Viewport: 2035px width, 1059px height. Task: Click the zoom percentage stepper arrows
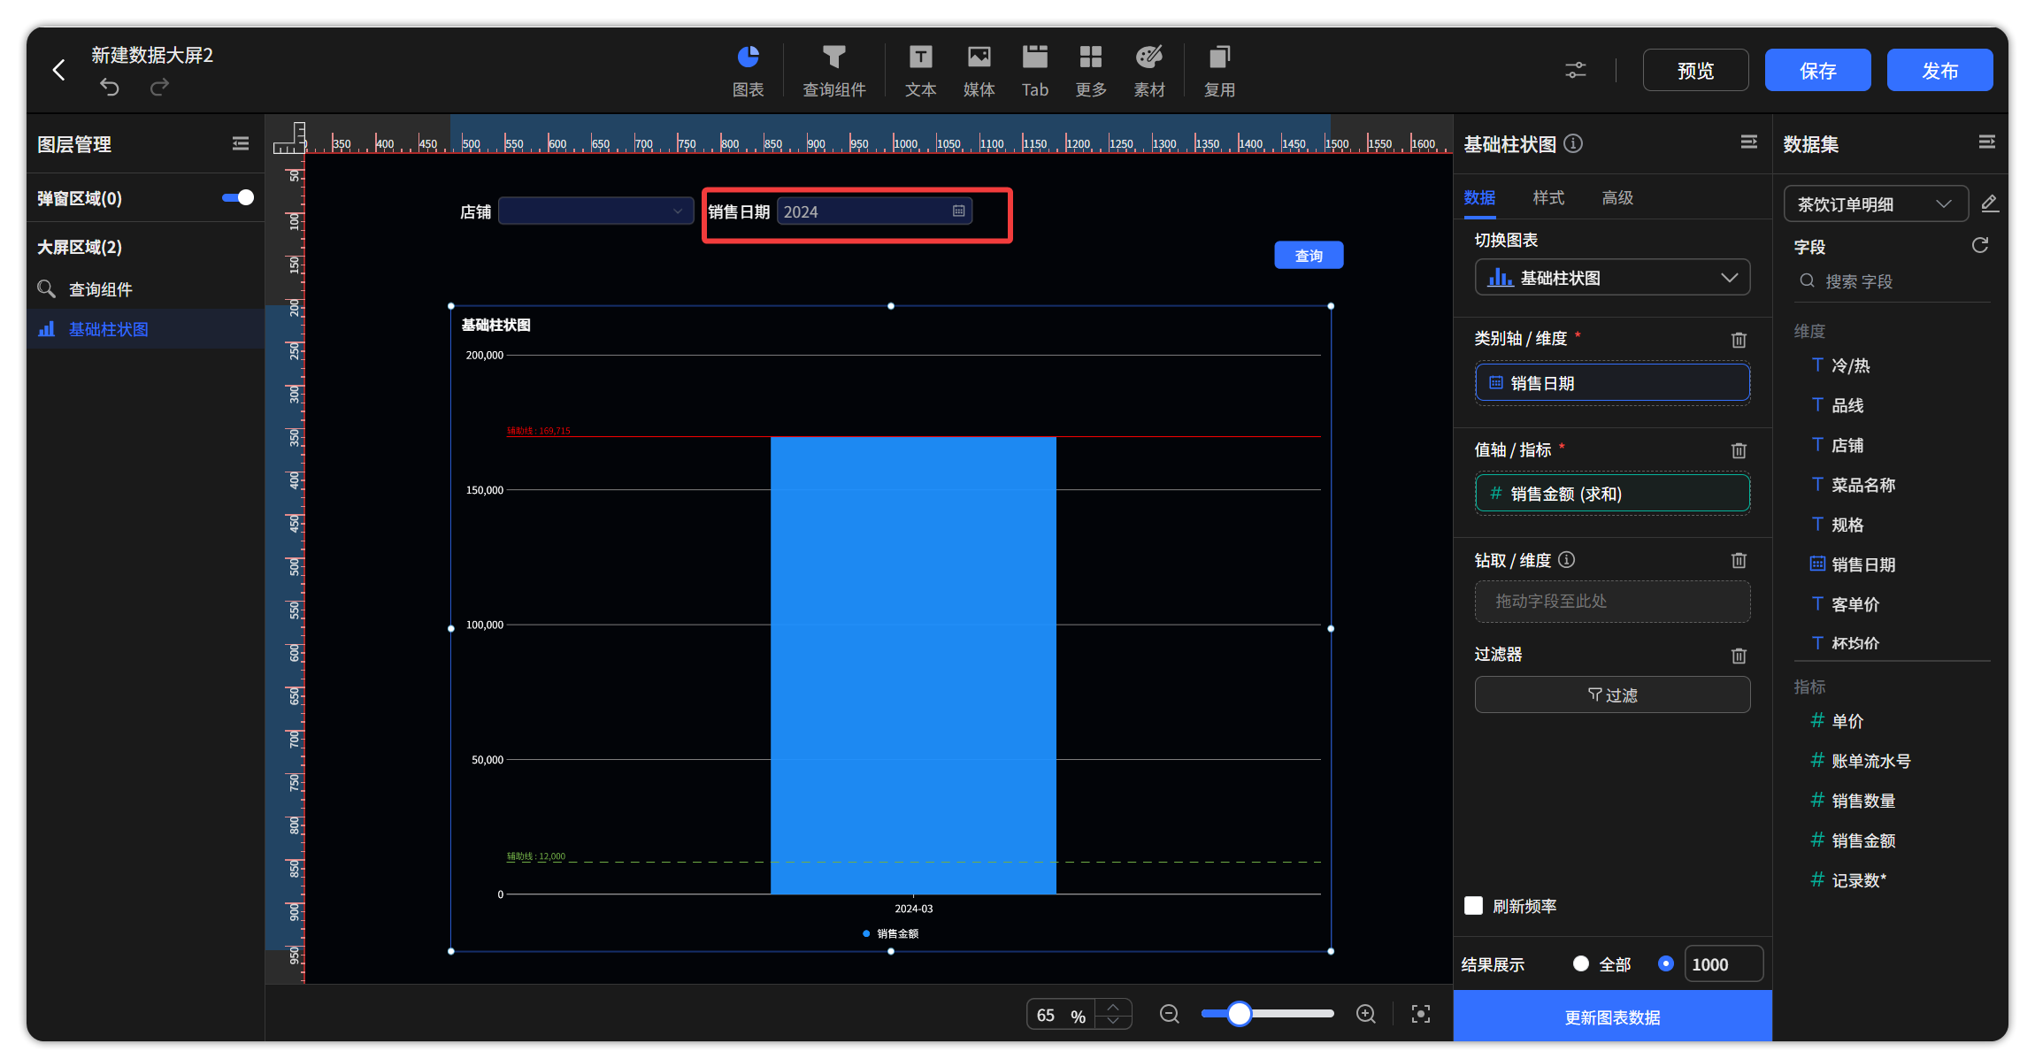1113,1014
